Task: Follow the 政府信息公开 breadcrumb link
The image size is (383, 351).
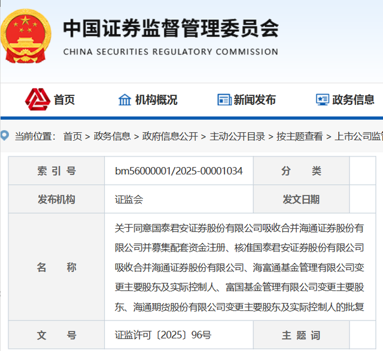Action: (x=170, y=136)
